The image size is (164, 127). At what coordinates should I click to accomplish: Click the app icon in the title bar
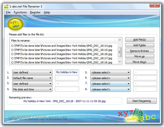6,7
